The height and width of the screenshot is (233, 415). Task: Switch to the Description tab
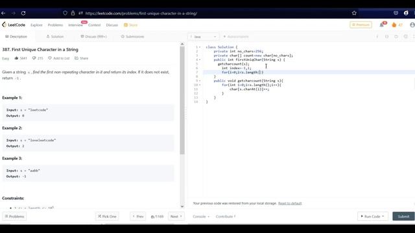(16, 36)
